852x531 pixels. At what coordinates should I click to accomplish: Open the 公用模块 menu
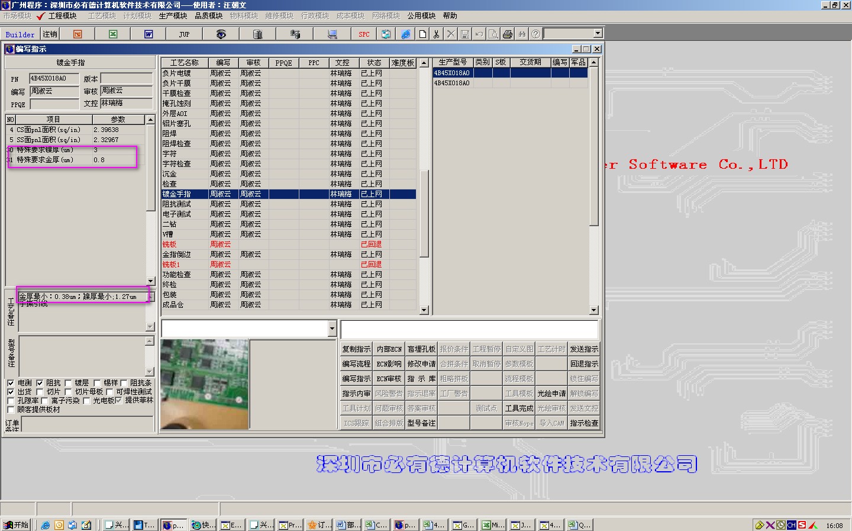pos(421,16)
